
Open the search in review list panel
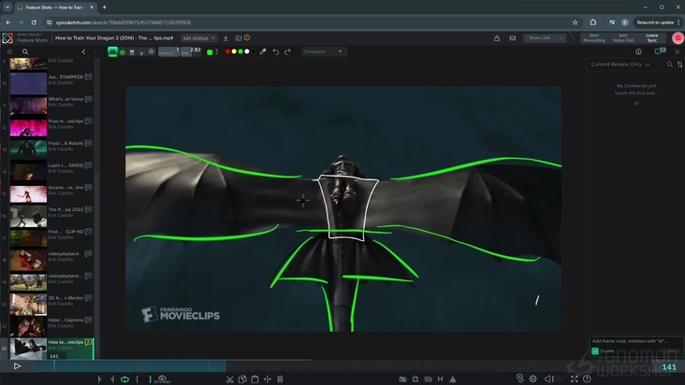[x=25, y=51]
